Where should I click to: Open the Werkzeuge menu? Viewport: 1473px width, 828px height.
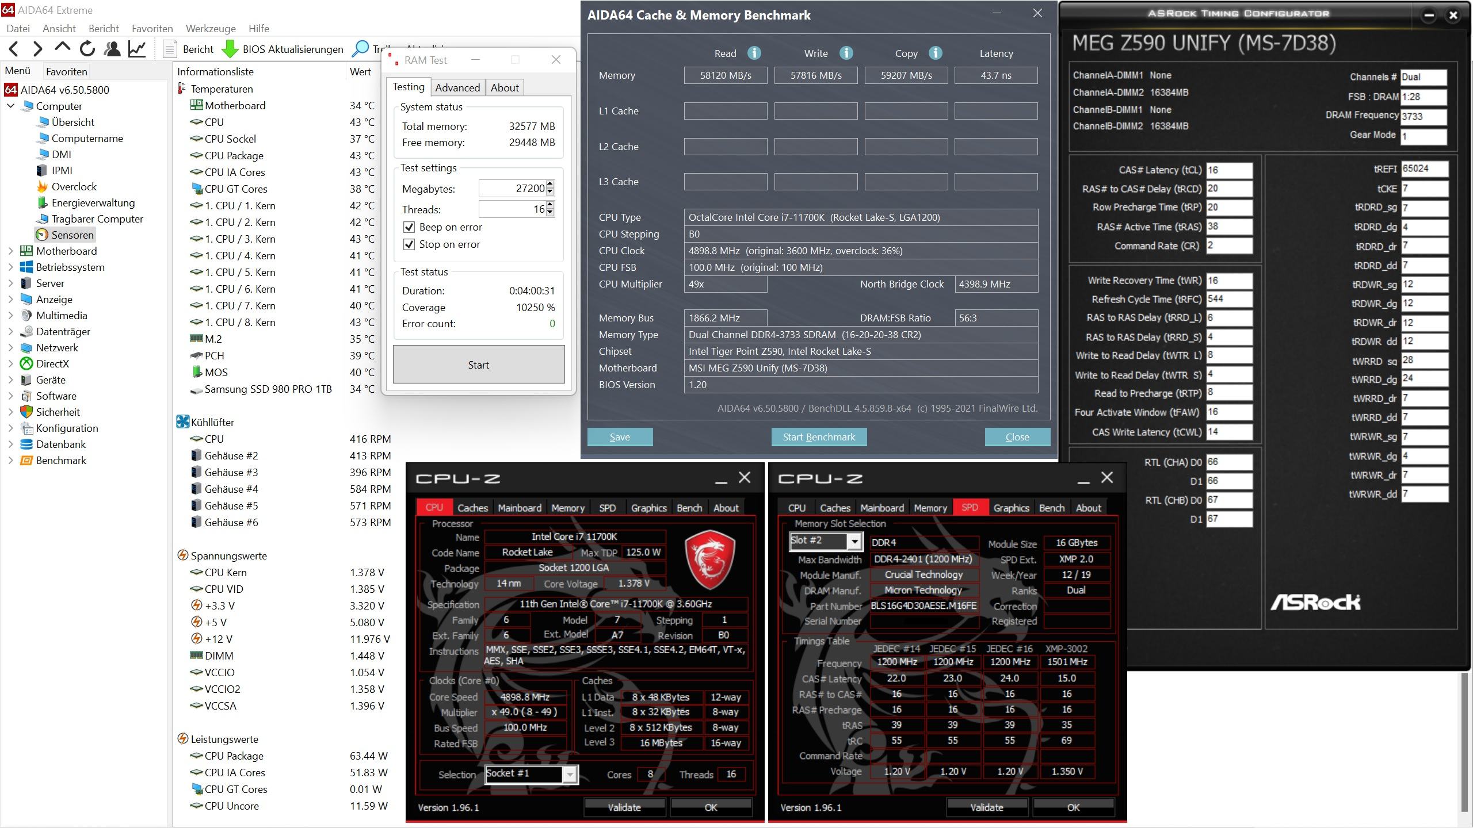(211, 28)
